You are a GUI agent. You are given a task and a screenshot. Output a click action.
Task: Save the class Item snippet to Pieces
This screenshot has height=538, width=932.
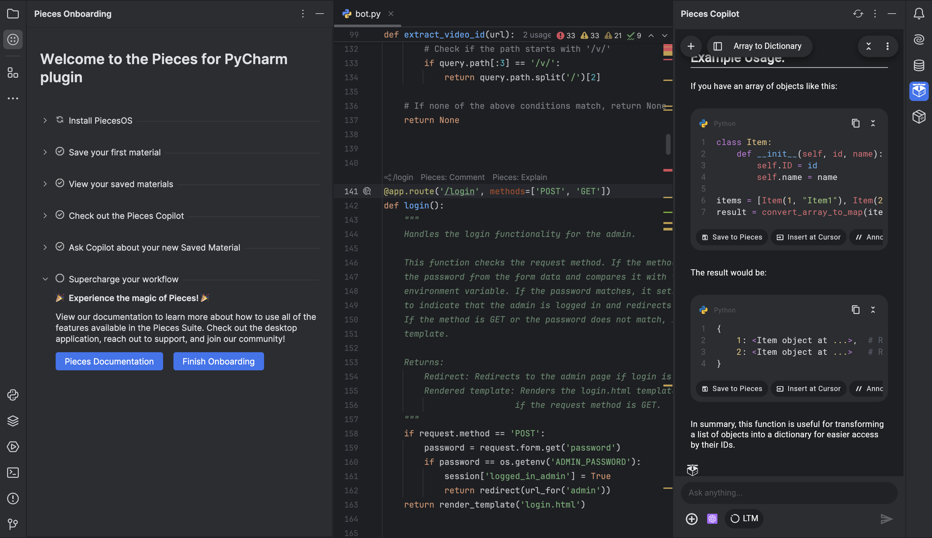click(731, 237)
